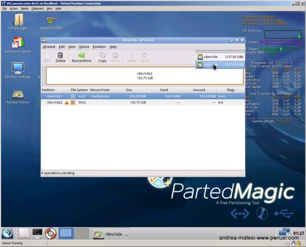Sort by the Unused column header
The height and width of the screenshot is (247, 306).
[x=199, y=90]
